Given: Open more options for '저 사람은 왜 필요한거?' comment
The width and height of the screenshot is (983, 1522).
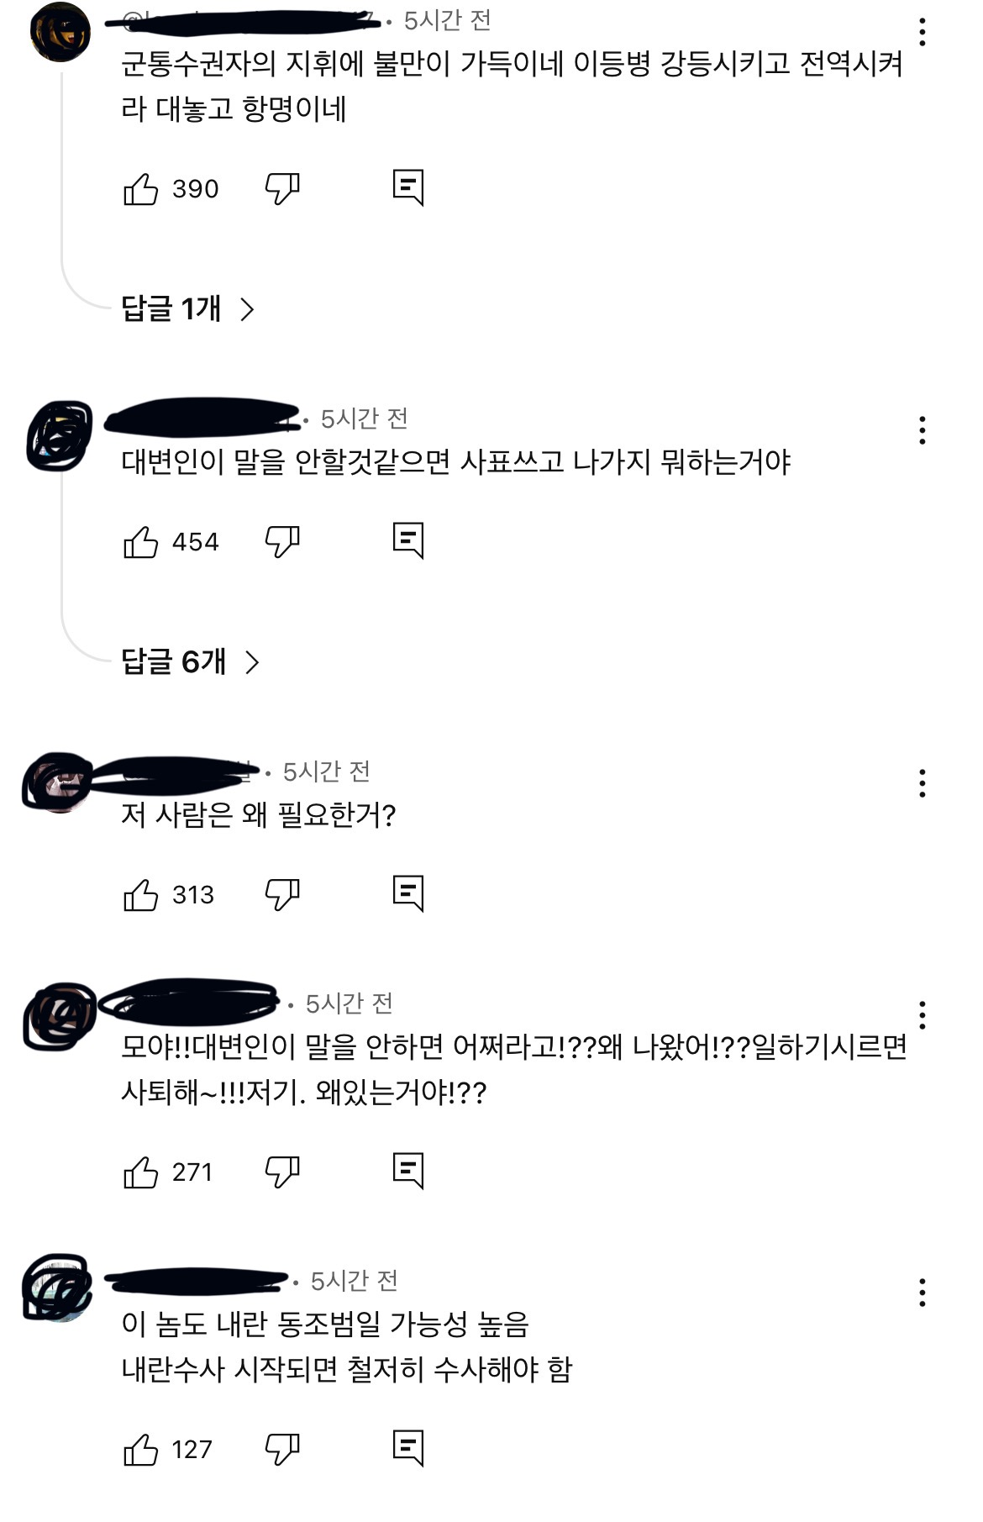Looking at the screenshot, I should 923,783.
